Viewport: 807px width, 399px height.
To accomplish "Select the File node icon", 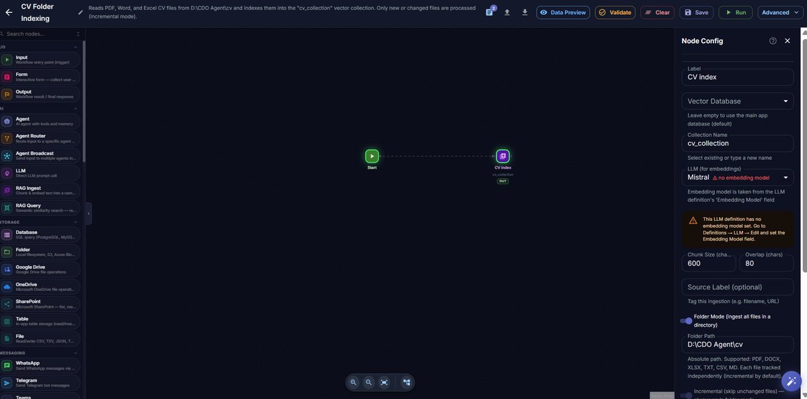I will click(7, 339).
